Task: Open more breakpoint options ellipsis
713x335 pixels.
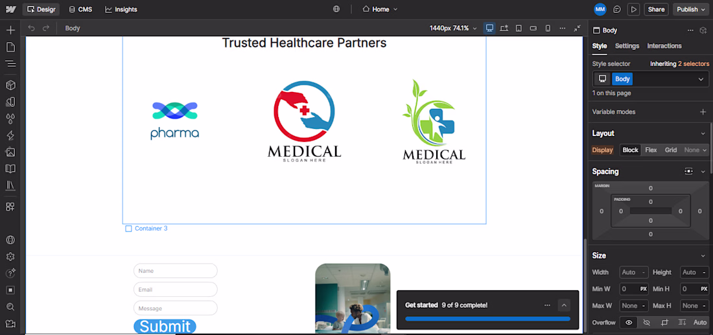Action: pos(563,28)
